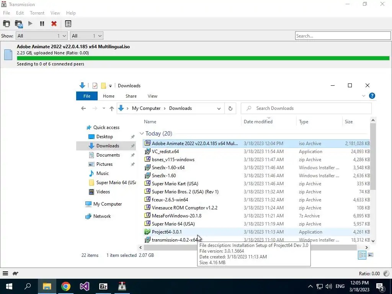Click Open URL torrent icon in Transmission
Viewport: 392px width, 294px height.
[19, 24]
